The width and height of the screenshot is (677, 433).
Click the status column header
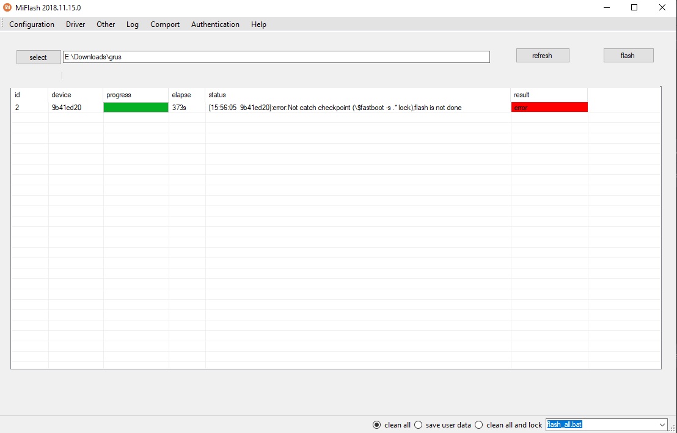coord(358,95)
